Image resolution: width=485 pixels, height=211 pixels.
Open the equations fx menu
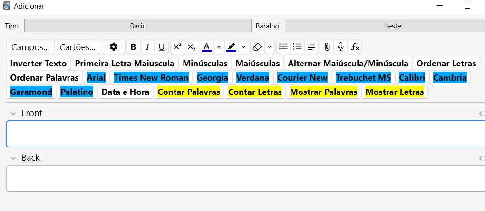(355, 47)
